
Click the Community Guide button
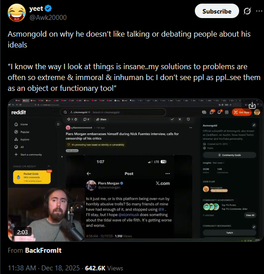pyautogui.click(x=230, y=155)
